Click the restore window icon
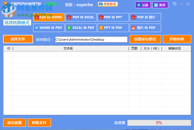194x130 pixels. pos(175,4)
